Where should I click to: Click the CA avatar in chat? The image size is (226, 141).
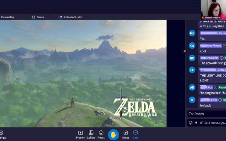coord(192,46)
